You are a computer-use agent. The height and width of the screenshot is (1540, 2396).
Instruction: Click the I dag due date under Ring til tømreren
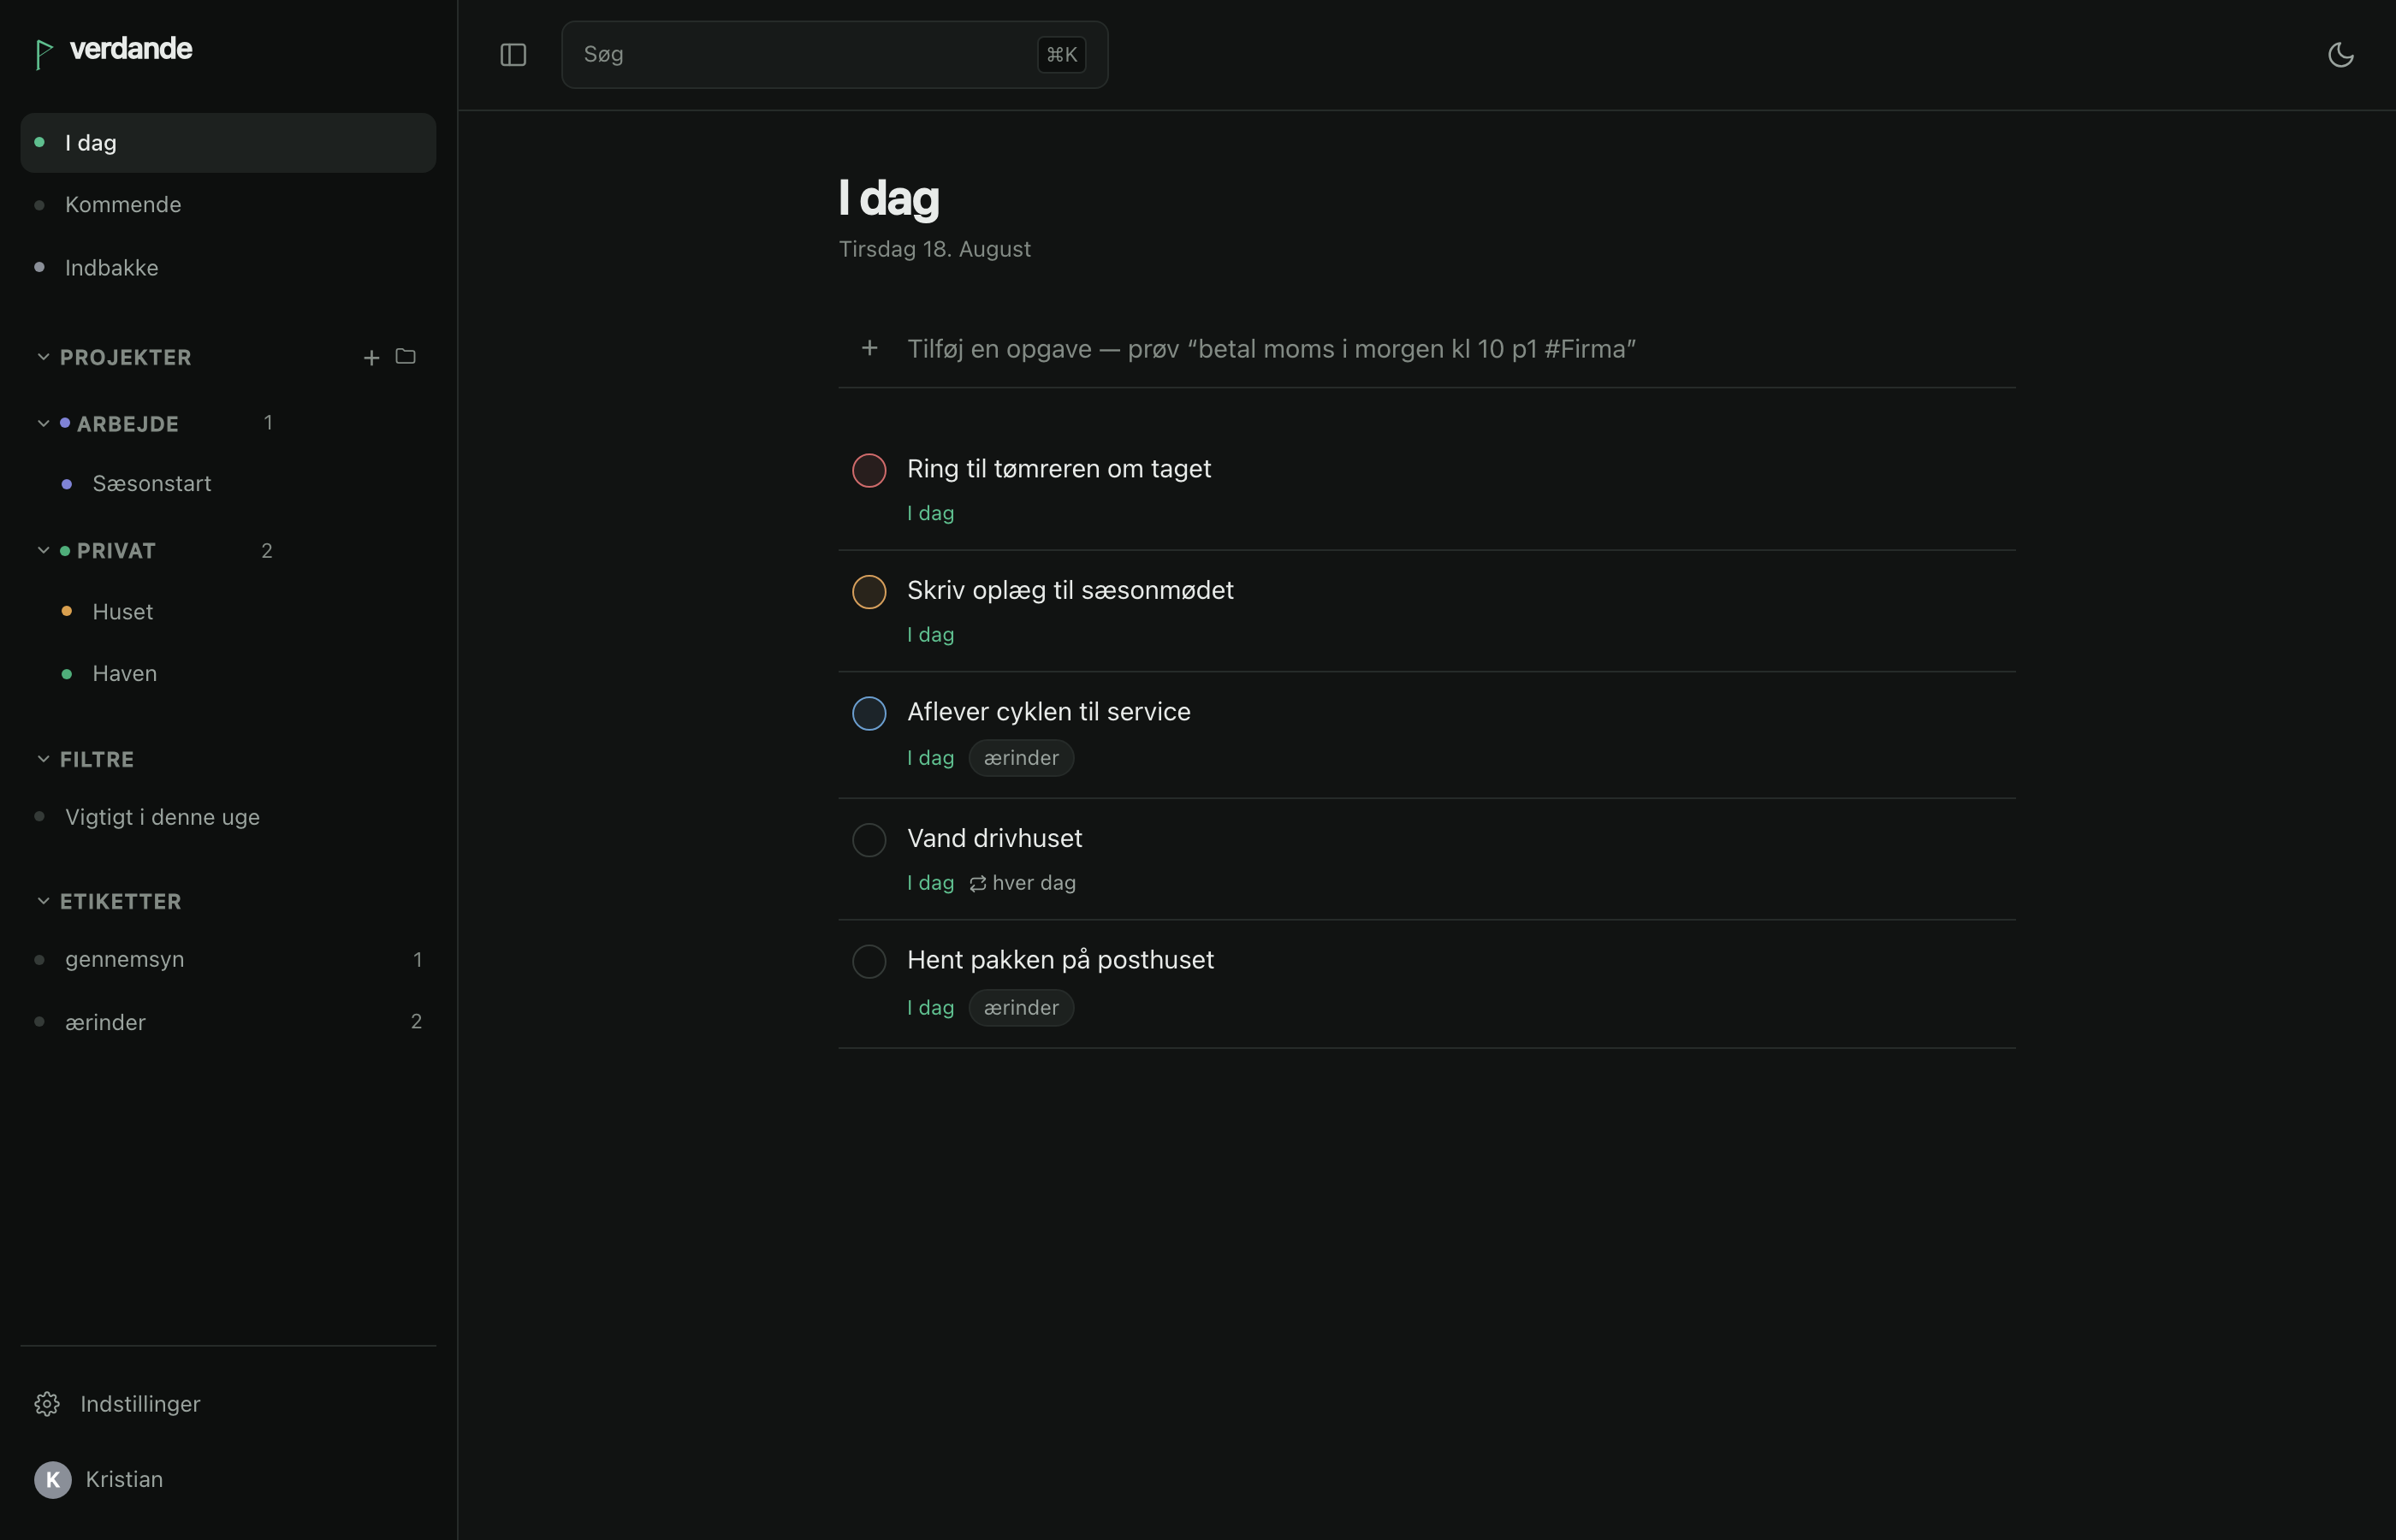(x=930, y=513)
